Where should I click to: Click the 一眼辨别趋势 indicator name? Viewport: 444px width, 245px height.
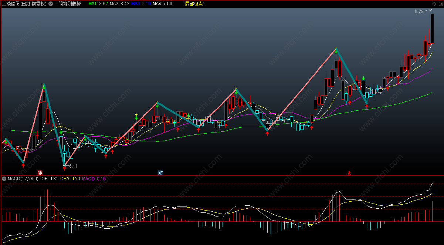point(67,4)
